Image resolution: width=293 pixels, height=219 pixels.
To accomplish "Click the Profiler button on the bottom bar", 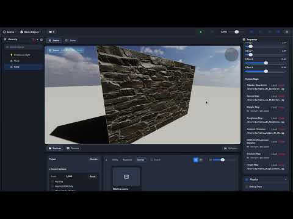I will 231,148.
